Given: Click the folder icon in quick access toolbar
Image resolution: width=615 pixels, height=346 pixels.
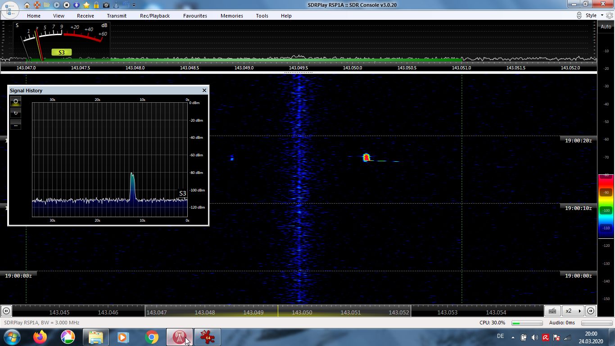Looking at the screenshot, I should 47,5.
